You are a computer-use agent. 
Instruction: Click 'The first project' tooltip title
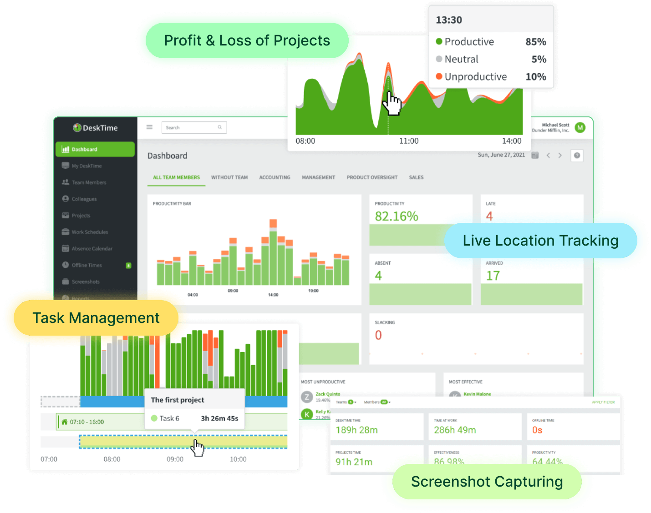tap(178, 400)
